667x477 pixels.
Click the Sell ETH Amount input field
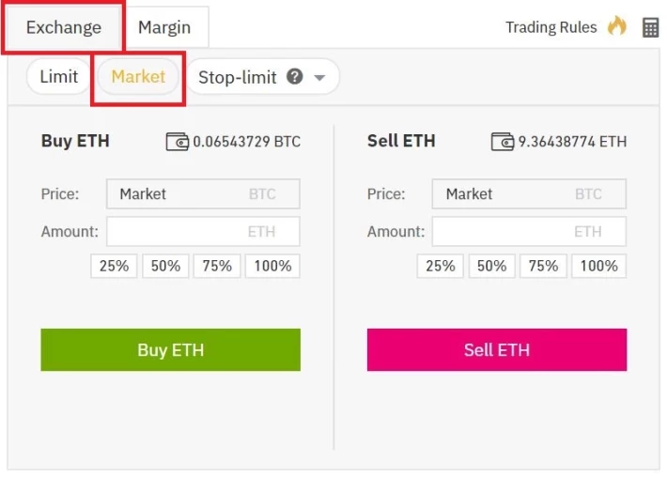tap(529, 232)
